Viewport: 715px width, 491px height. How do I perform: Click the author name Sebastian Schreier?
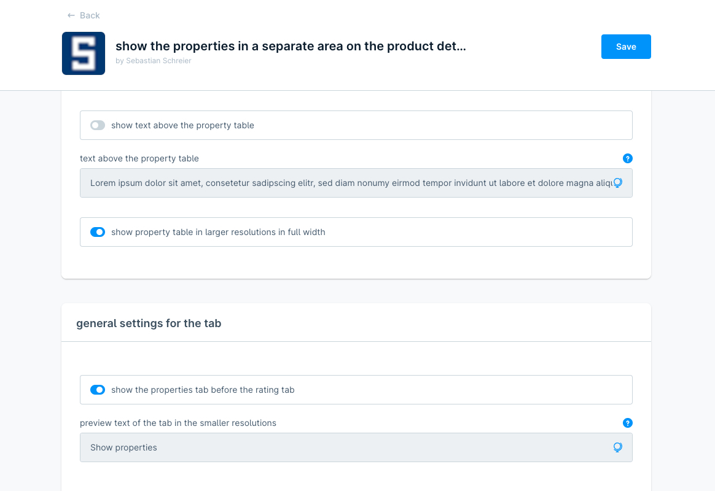(x=158, y=61)
